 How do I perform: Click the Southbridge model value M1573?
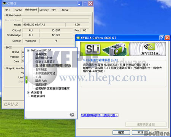click(56, 35)
